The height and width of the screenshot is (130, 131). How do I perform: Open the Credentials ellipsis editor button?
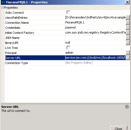pos(128,28)
